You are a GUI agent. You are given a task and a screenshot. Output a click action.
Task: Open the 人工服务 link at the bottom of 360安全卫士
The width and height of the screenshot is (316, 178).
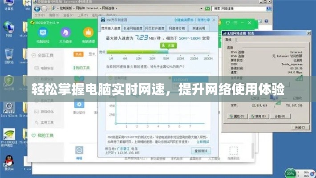(x=214, y=159)
